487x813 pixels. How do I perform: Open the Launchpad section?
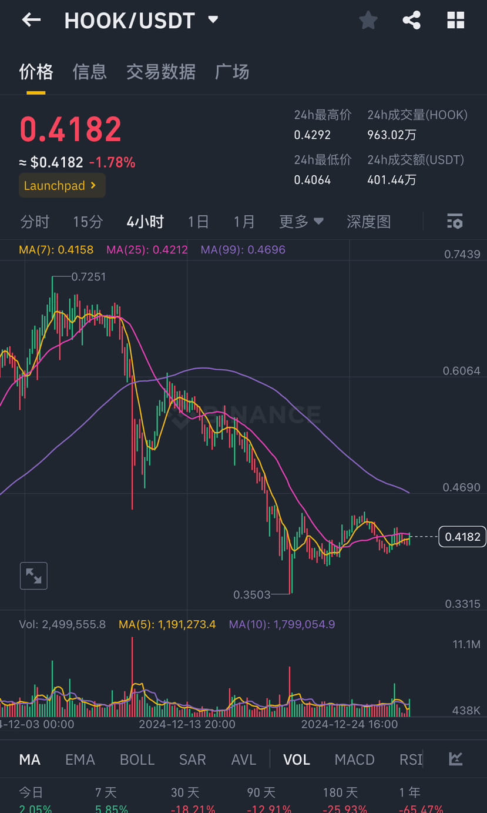click(x=62, y=185)
